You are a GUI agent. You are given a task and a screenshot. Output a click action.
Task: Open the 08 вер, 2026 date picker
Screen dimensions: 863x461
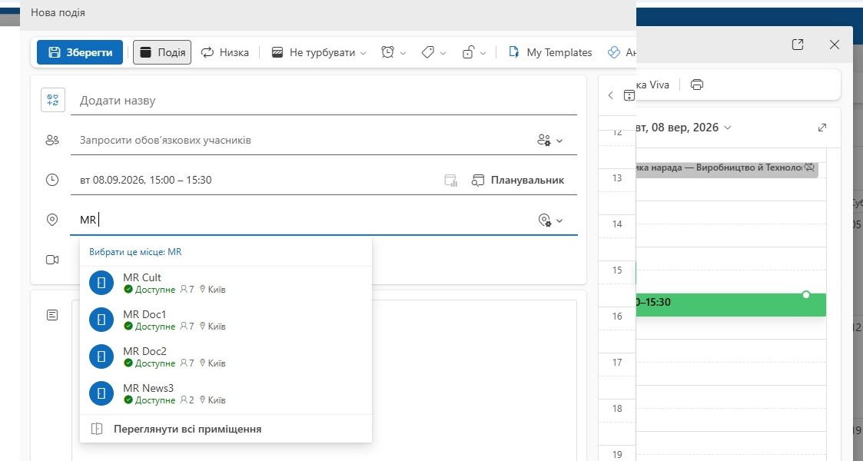(x=684, y=128)
